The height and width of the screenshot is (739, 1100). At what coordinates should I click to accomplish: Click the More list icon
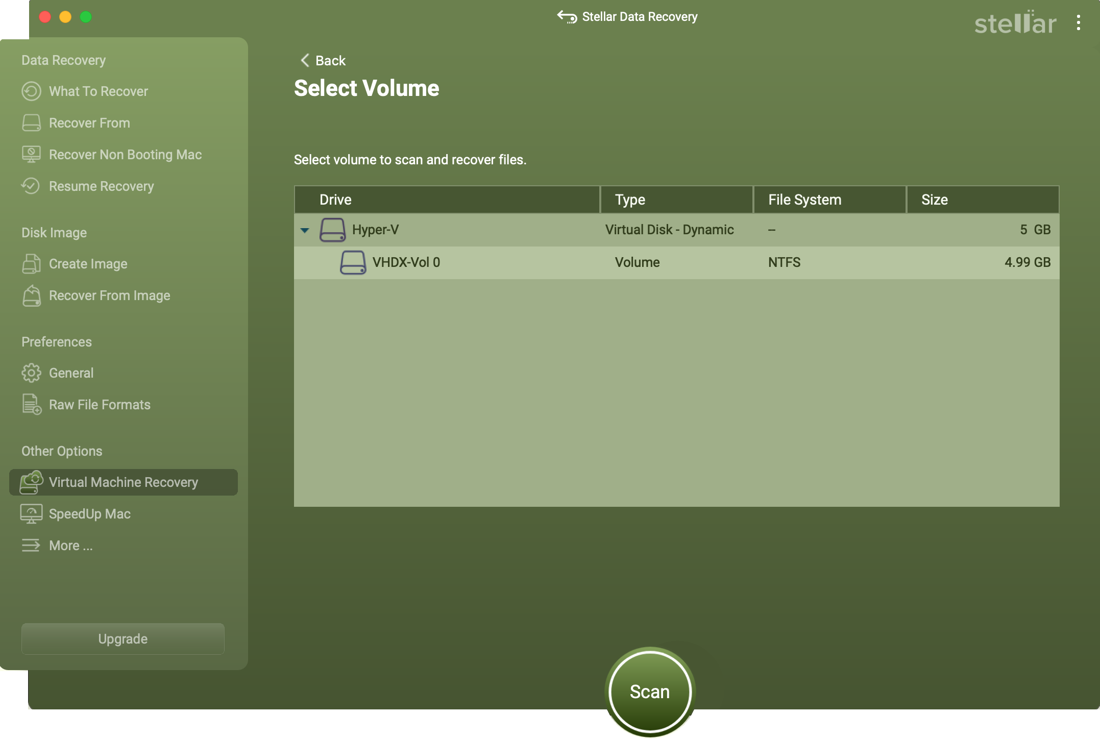coord(31,546)
